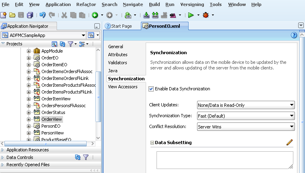Click the Projects tree vertical scrollbar

click(x=98, y=96)
